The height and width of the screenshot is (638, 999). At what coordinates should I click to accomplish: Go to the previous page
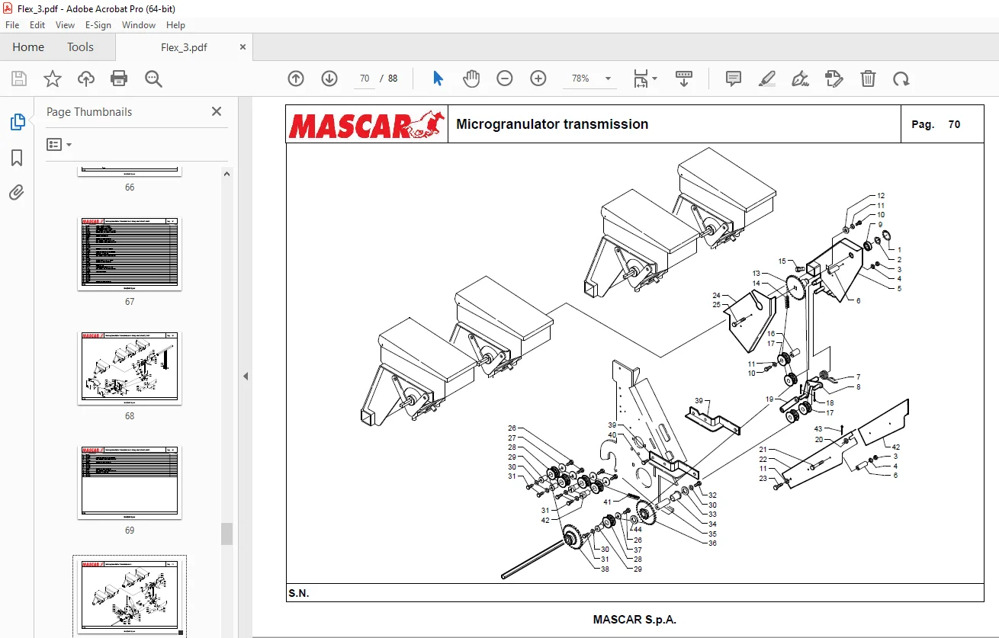296,79
